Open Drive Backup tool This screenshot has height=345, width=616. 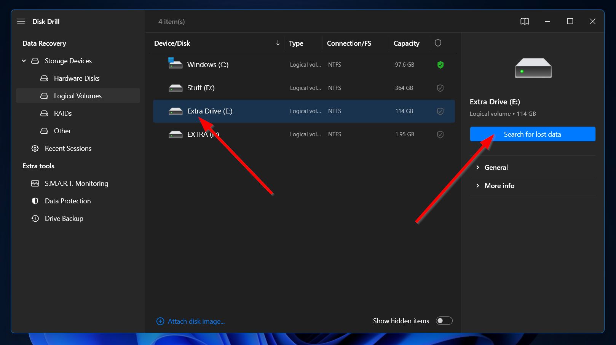(x=64, y=218)
